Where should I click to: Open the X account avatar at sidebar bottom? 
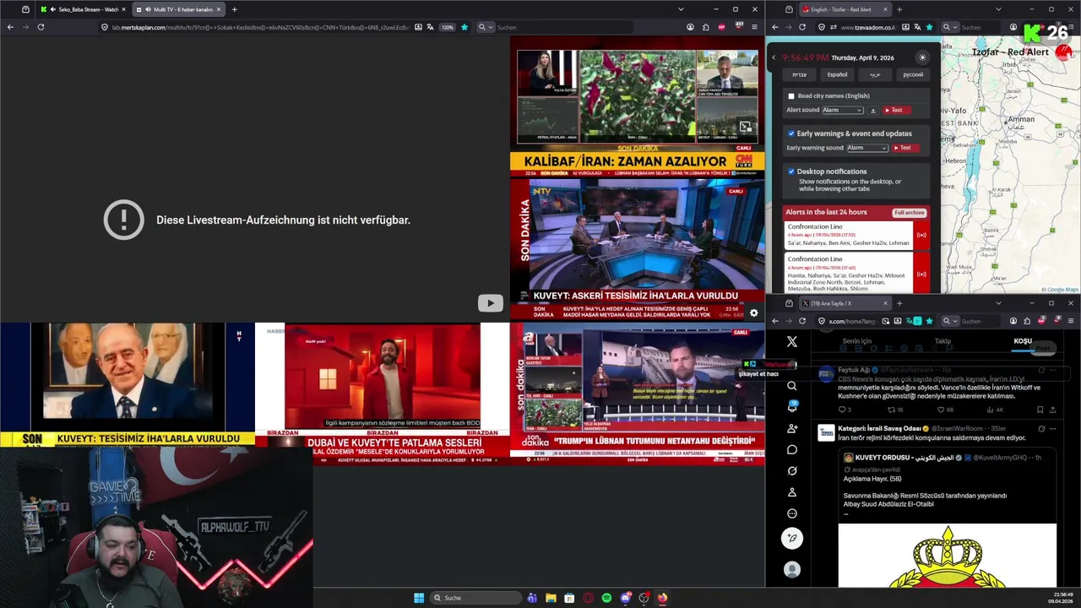tap(791, 570)
